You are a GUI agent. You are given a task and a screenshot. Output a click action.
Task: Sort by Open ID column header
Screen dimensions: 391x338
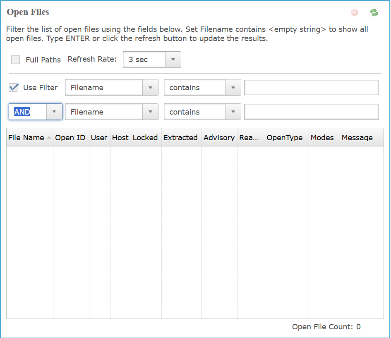[70, 138]
